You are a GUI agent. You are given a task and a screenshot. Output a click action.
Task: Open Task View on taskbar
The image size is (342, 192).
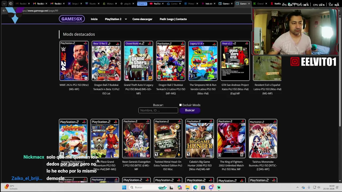[x=171, y=187]
